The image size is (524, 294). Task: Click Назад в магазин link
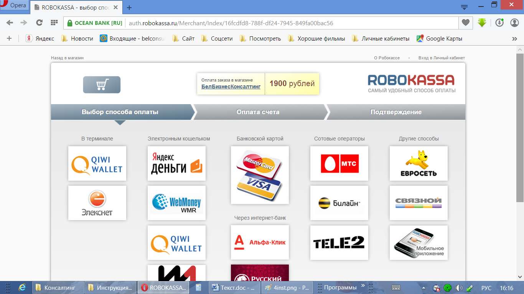67,58
